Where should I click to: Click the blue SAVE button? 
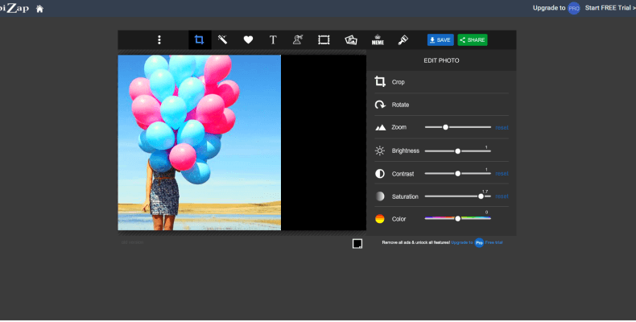tap(440, 39)
